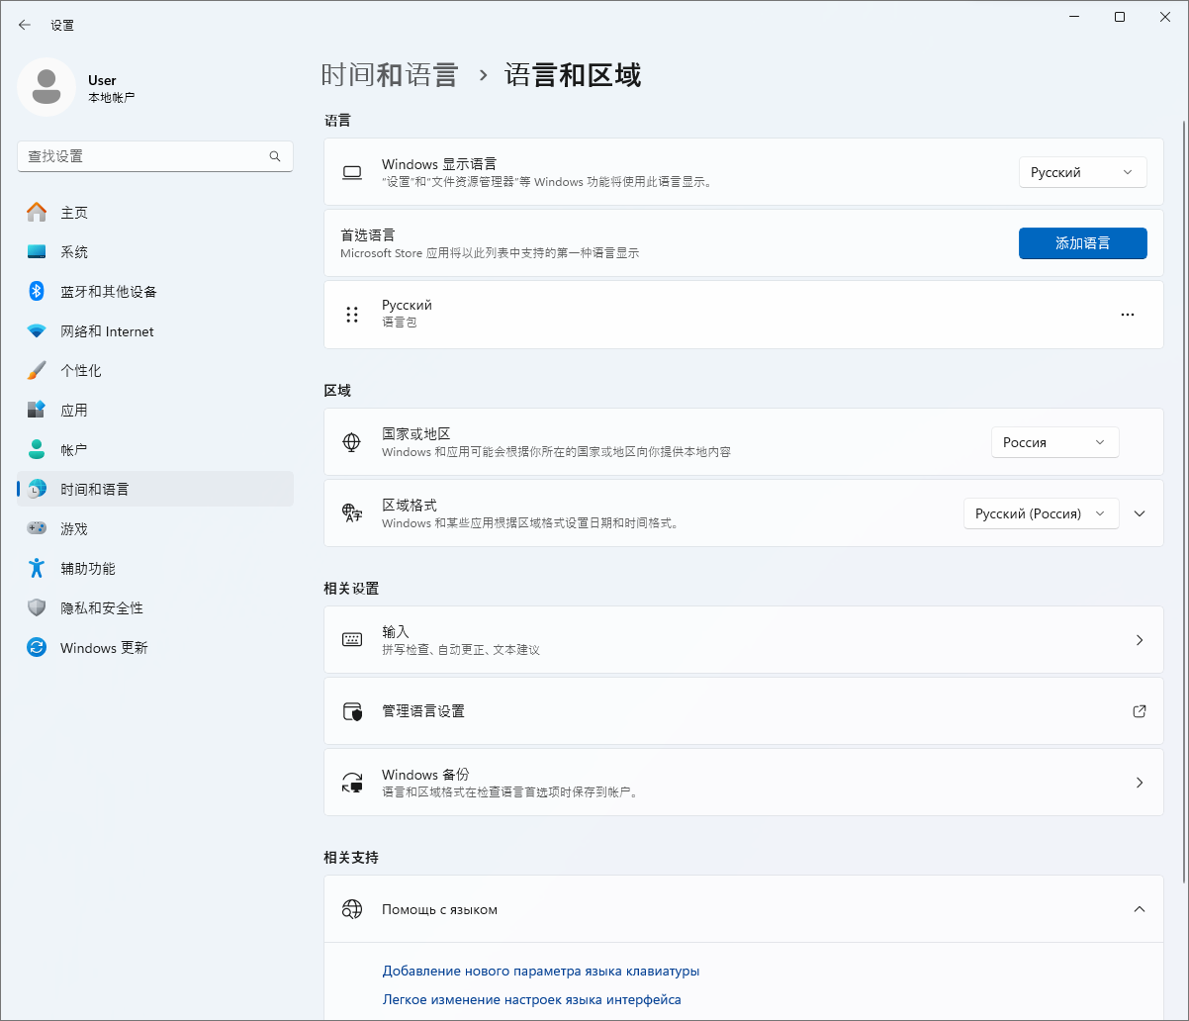Click the 查找设置 search field
Viewport: 1189px width, 1021px height.
point(155,156)
